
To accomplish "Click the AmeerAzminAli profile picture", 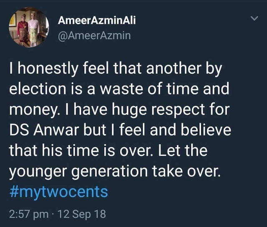I will tap(28, 28).
